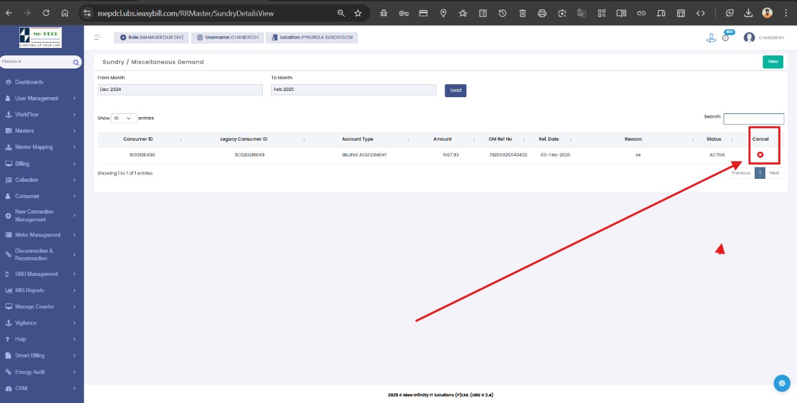Click the sidebar search magnifier icon

pos(76,62)
